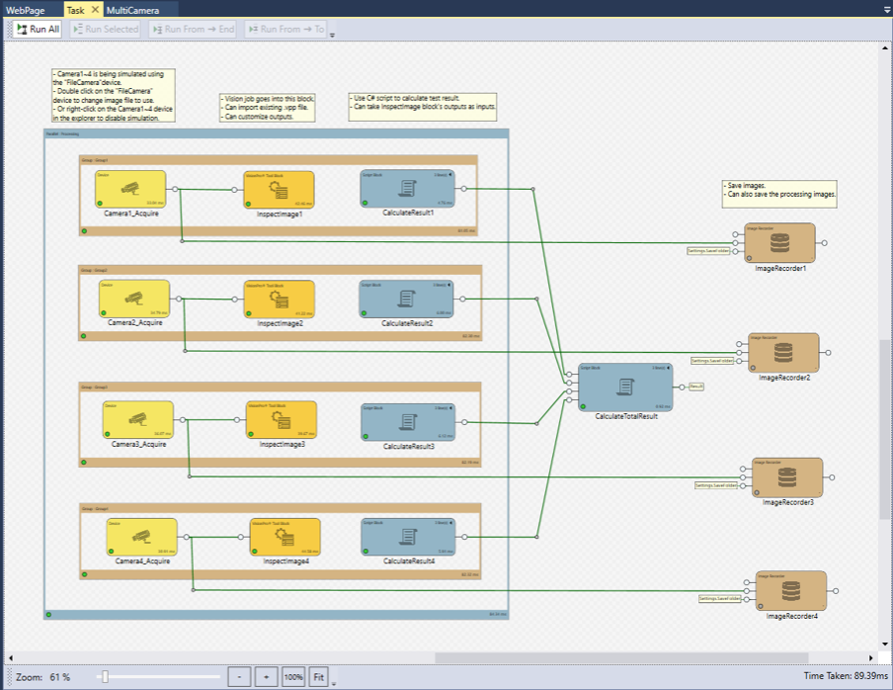
Task: Toggle the status circle on ImageRecorder3 block
Action: pos(758,491)
